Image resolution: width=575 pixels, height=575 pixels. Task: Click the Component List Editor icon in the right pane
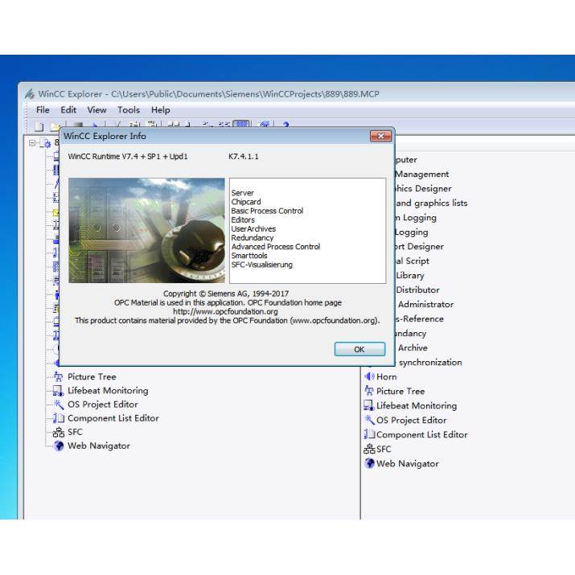coord(369,434)
